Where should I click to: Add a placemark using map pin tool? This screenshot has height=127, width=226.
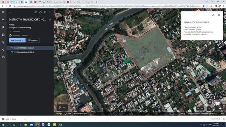pyautogui.click(x=60, y=108)
